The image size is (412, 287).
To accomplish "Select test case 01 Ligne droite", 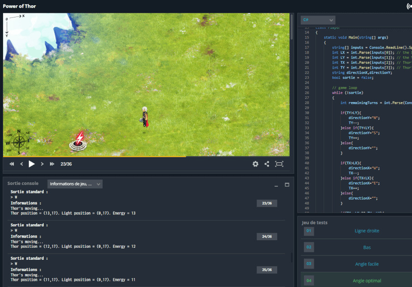I will [367, 231].
